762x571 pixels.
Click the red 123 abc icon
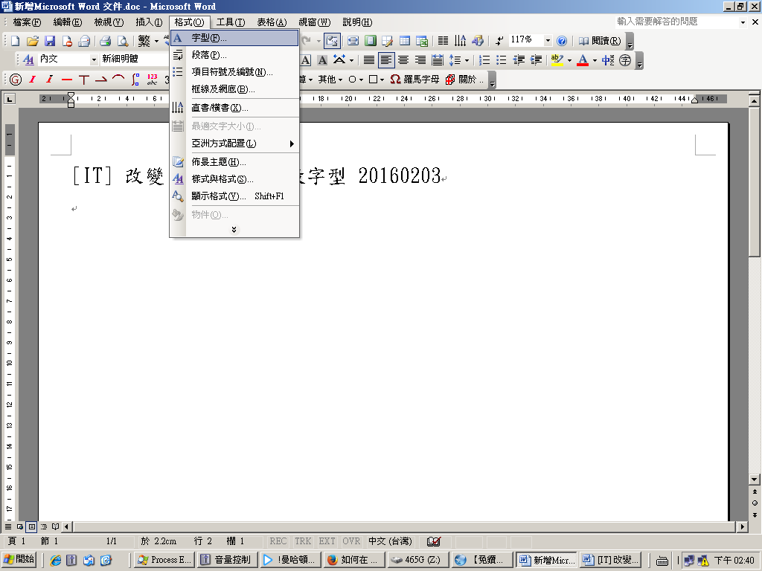pos(152,79)
